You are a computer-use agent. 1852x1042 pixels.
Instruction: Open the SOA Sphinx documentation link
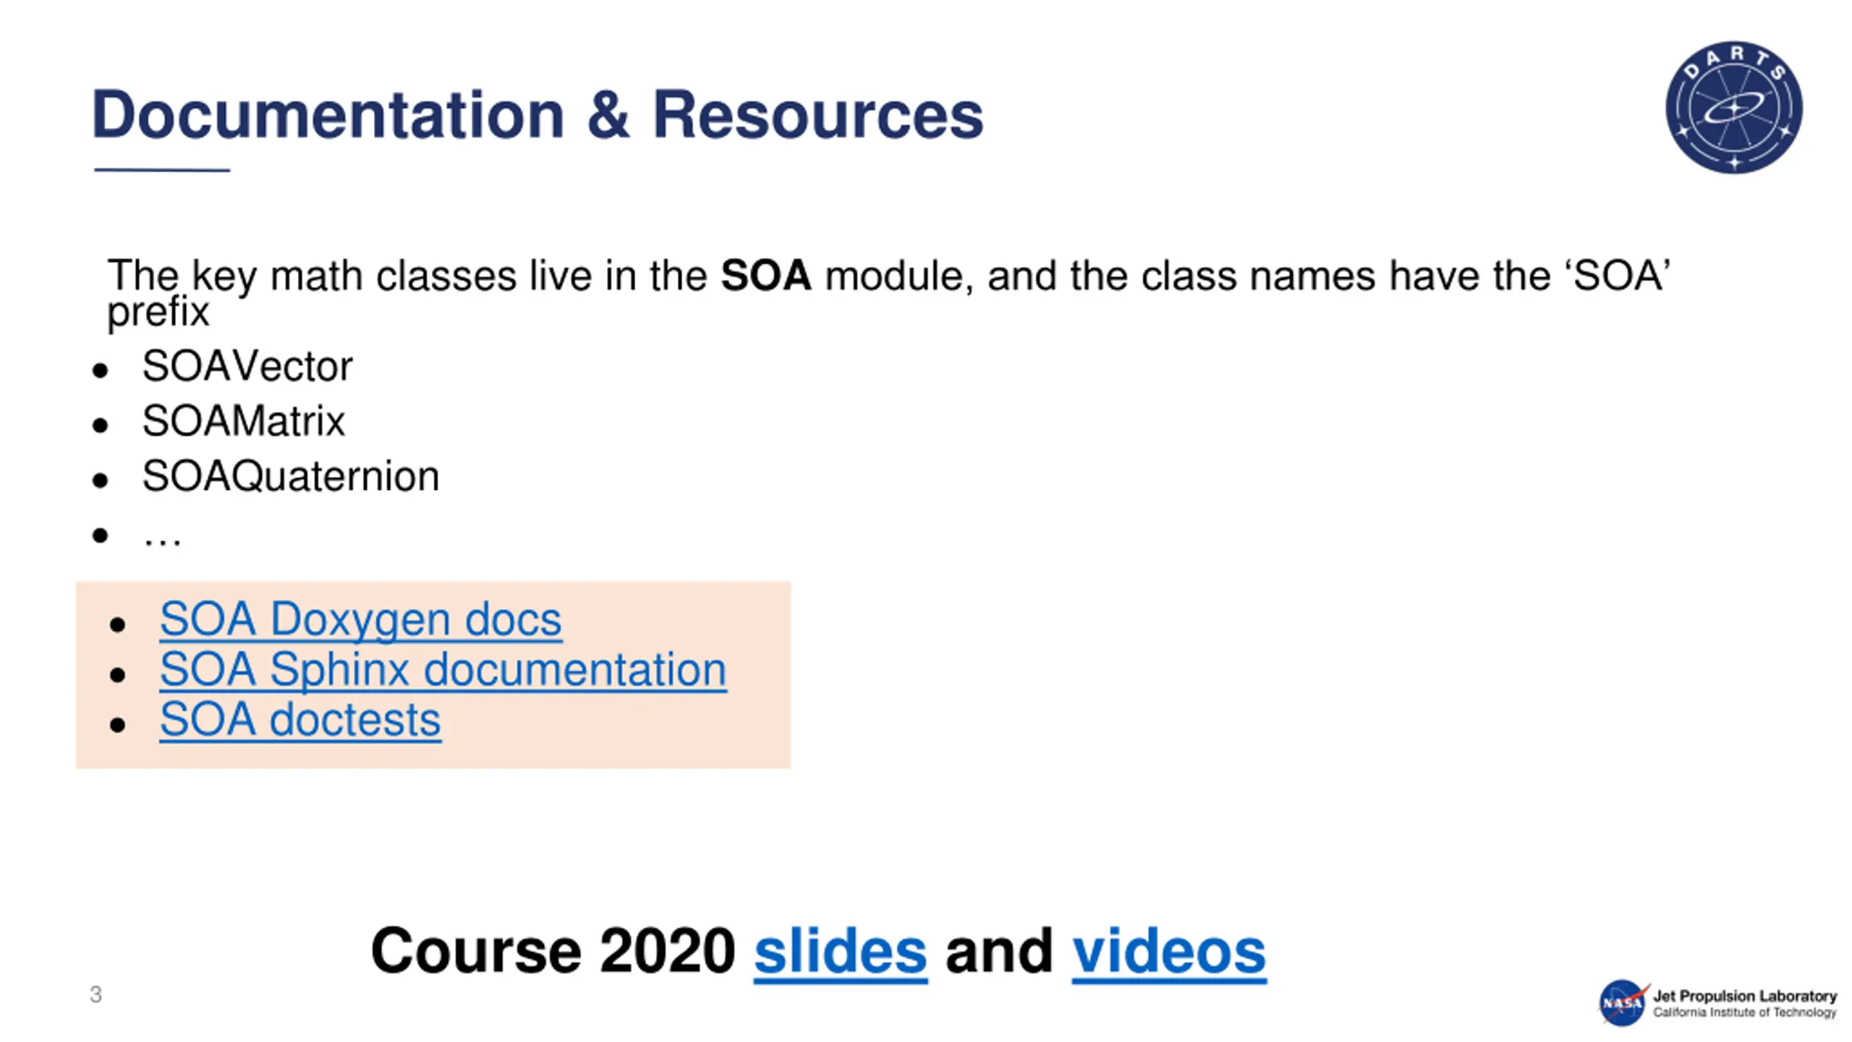coord(443,669)
